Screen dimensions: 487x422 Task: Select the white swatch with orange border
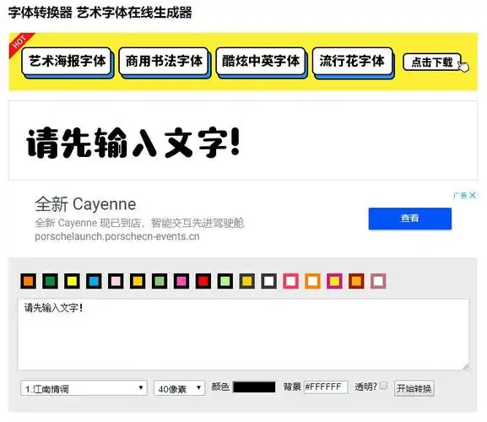tap(312, 281)
